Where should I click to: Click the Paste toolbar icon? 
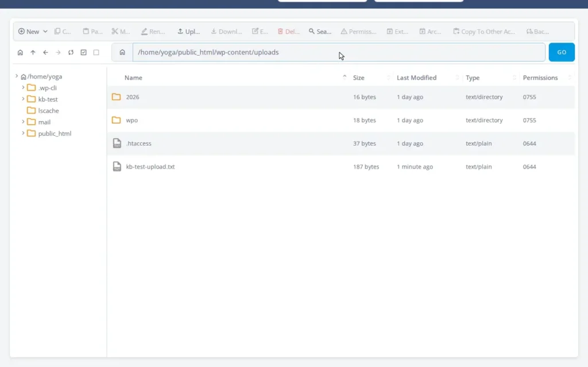point(86,32)
